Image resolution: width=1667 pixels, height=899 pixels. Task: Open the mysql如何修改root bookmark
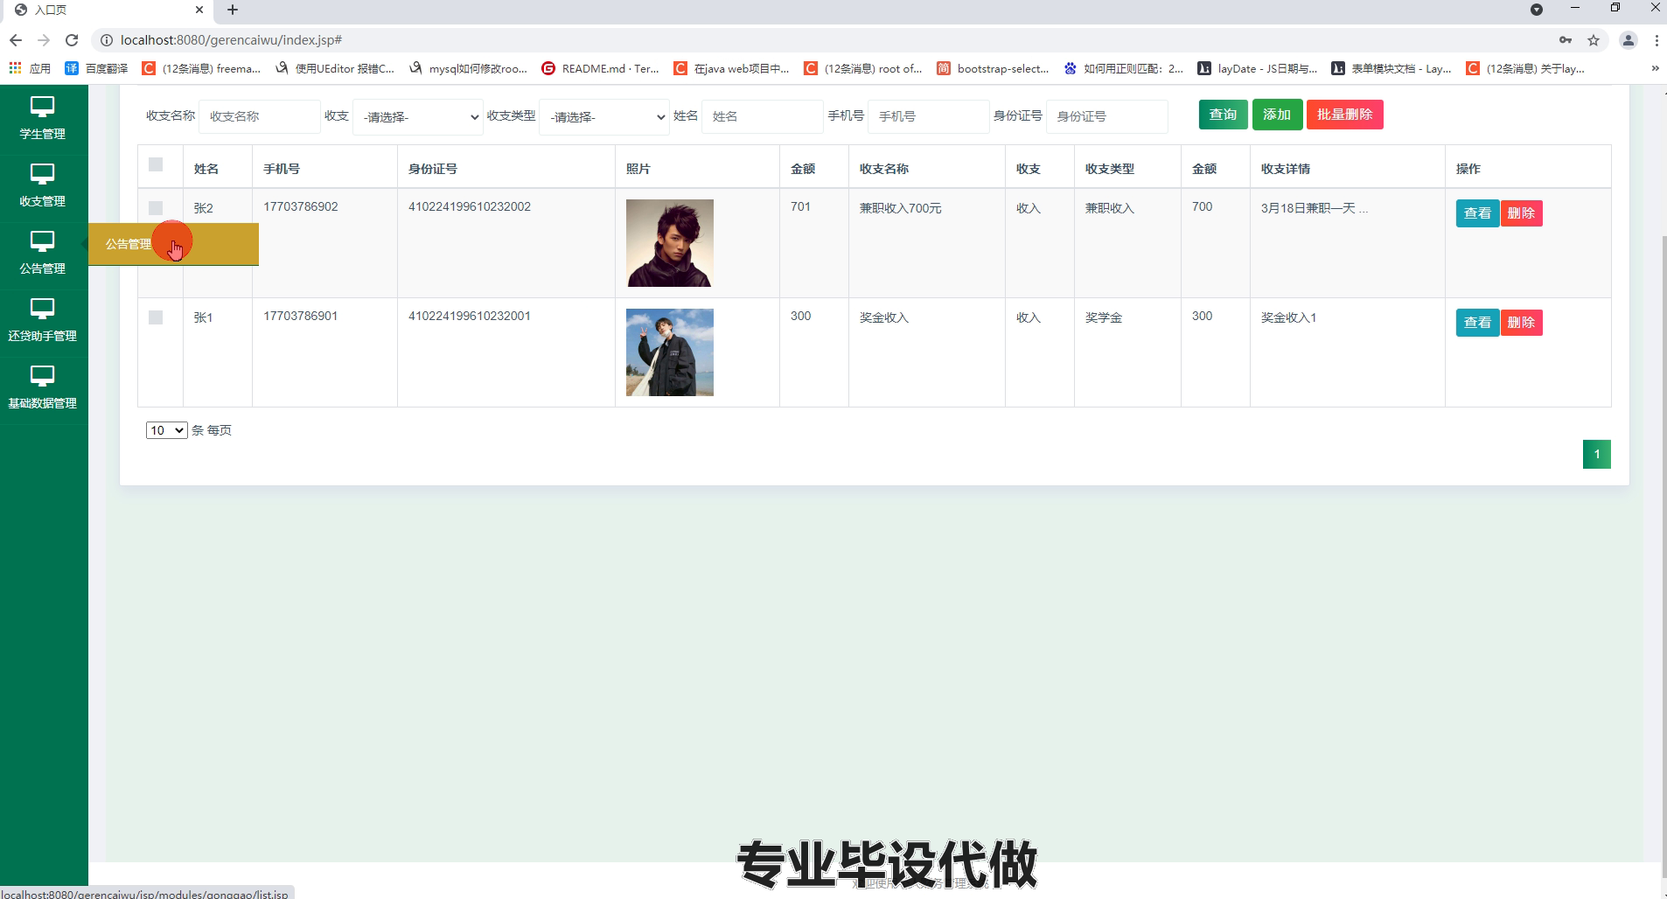(x=468, y=68)
